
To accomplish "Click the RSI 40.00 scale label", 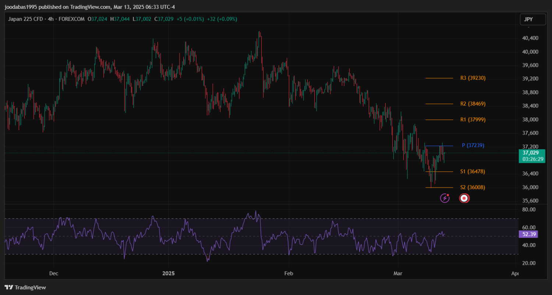I will (530, 245).
